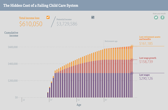This screenshot has height=110, width=168.
Task: Click the $600,000 y-axis gridline label
Action: (x=13, y=47)
